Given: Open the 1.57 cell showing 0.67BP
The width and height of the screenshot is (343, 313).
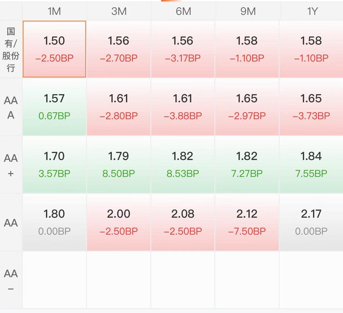Looking at the screenshot, I should pos(54,107).
